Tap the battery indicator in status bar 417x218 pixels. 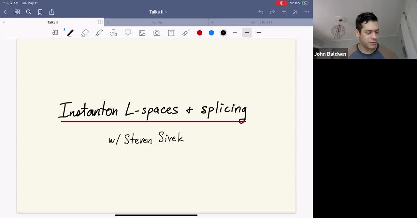coord(306,3)
